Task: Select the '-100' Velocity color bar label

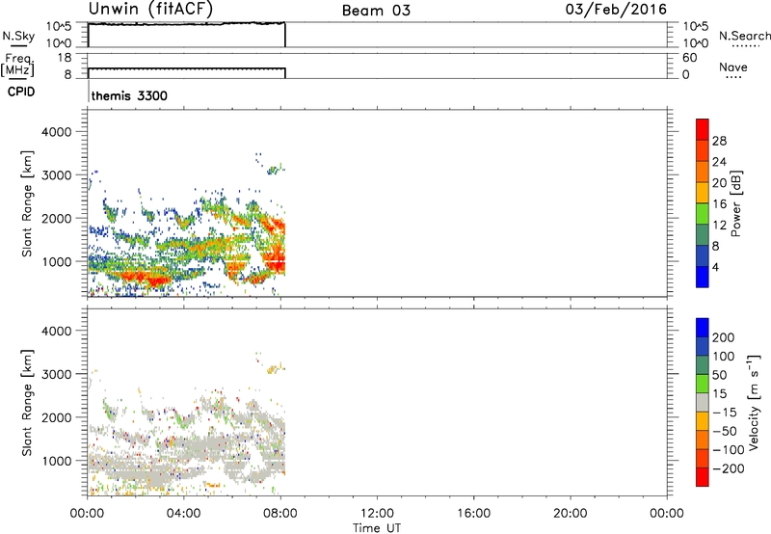Action: [x=729, y=450]
